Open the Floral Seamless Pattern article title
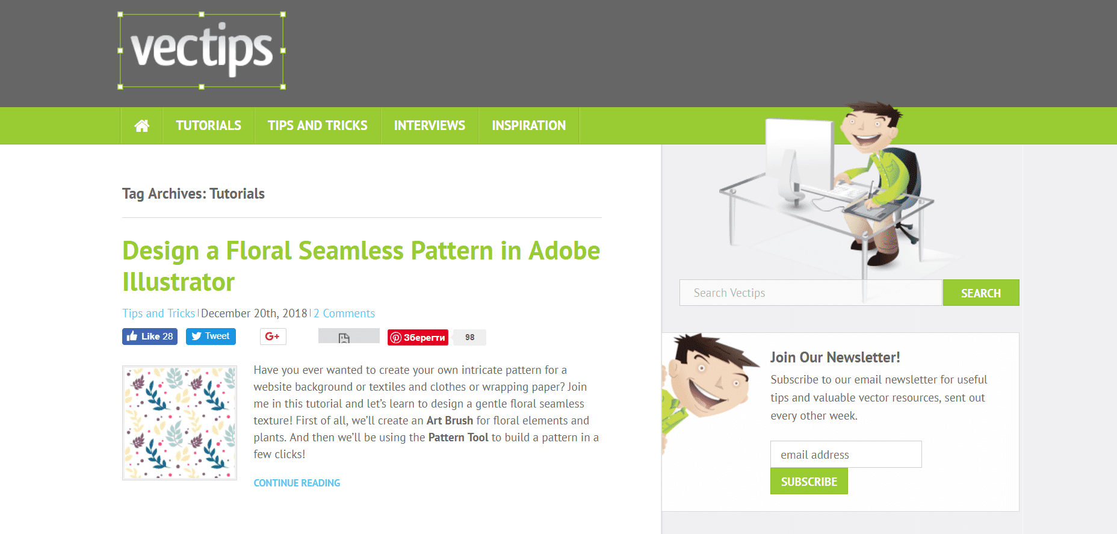Image resolution: width=1117 pixels, height=534 pixels. 361,266
